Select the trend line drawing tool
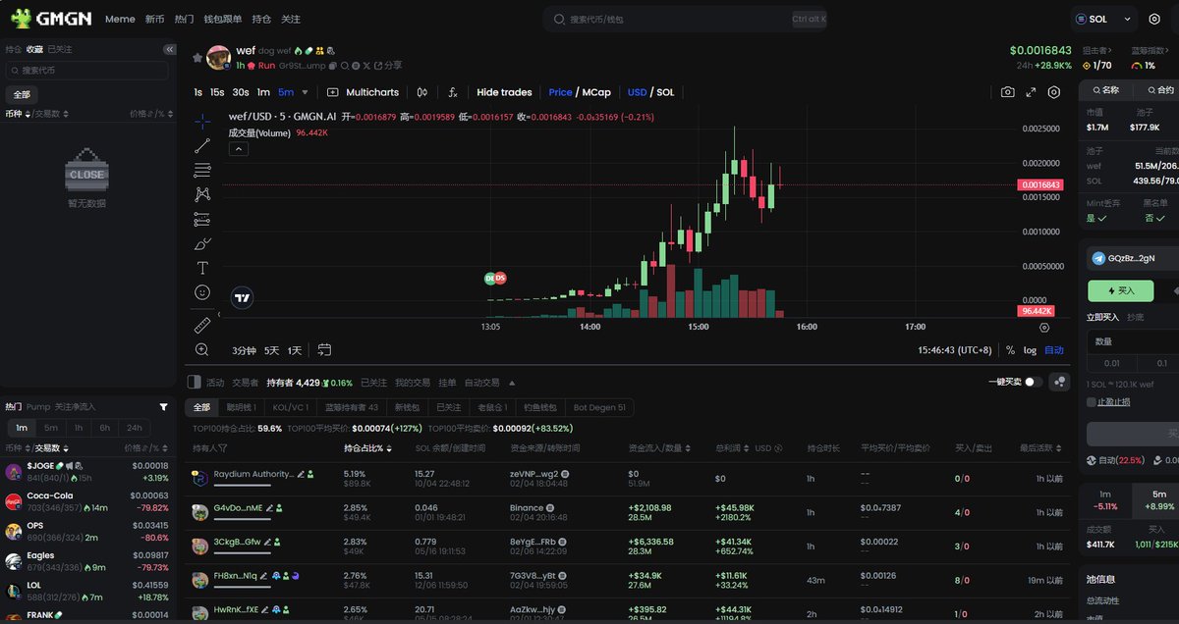Image resolution: width=1179 pixels, height=624 pixels. click(202, 146)
